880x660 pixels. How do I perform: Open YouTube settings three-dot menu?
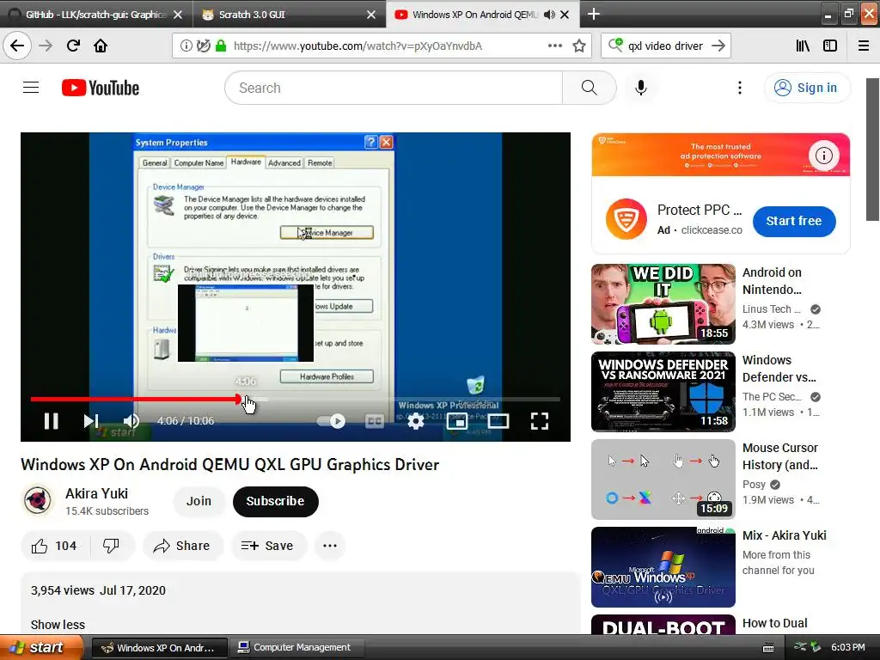(740, 88)
